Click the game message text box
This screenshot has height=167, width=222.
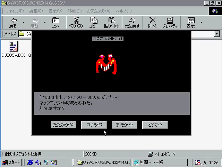click(x=112, y=103)
